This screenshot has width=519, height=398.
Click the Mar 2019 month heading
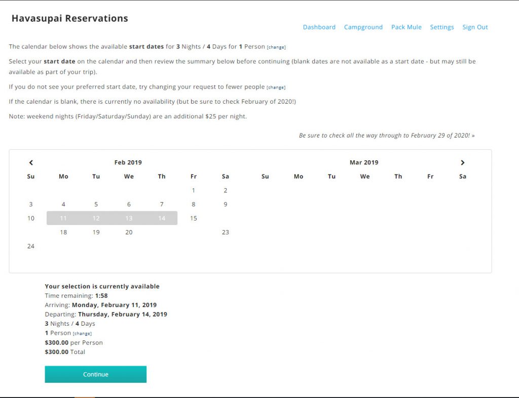coord(364,162)
